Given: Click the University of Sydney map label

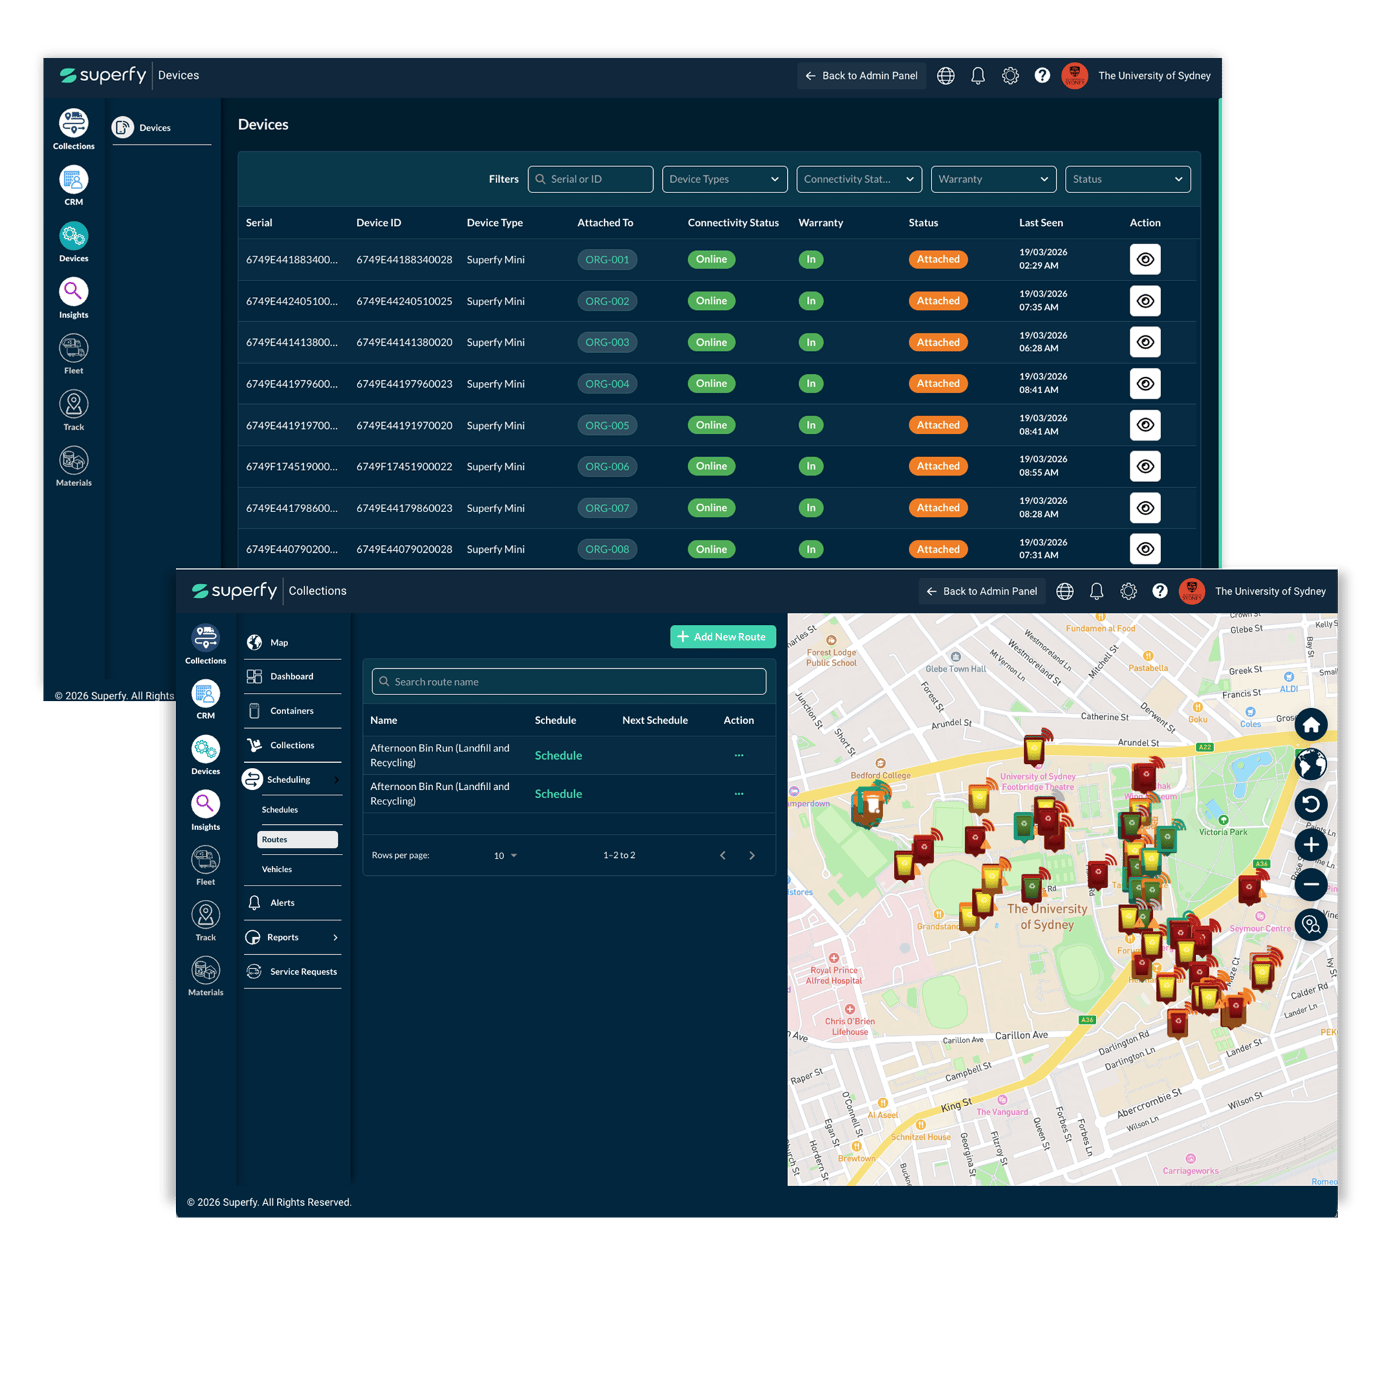Looking at the screenshot, I should pyautogui.click(x=1046, y=916).
